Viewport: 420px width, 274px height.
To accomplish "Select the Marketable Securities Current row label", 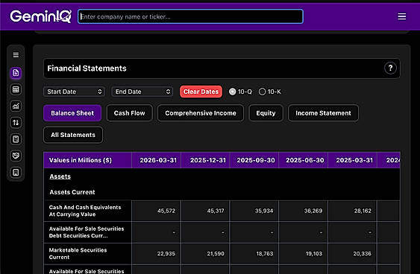I will pos(78,253).
